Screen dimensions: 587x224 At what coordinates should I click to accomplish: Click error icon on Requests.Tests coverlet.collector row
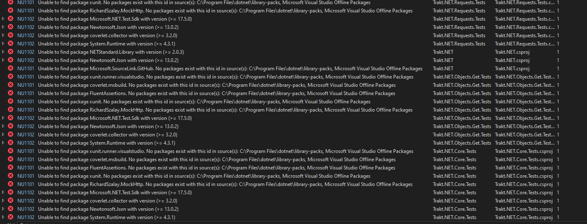tap(10, 36)
